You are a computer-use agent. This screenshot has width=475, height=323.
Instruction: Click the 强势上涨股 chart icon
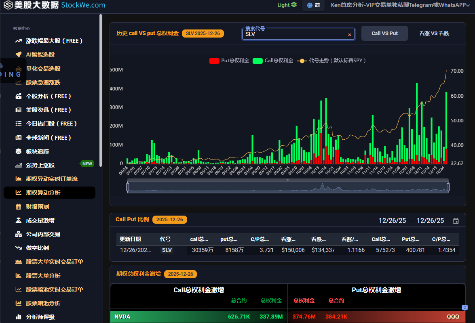[19, 165]
